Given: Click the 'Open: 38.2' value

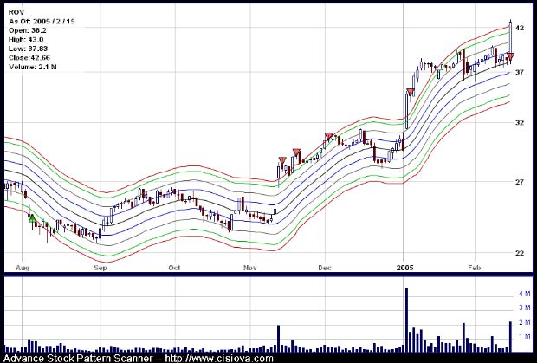Looking at the screenshot, I should [28, 30].
